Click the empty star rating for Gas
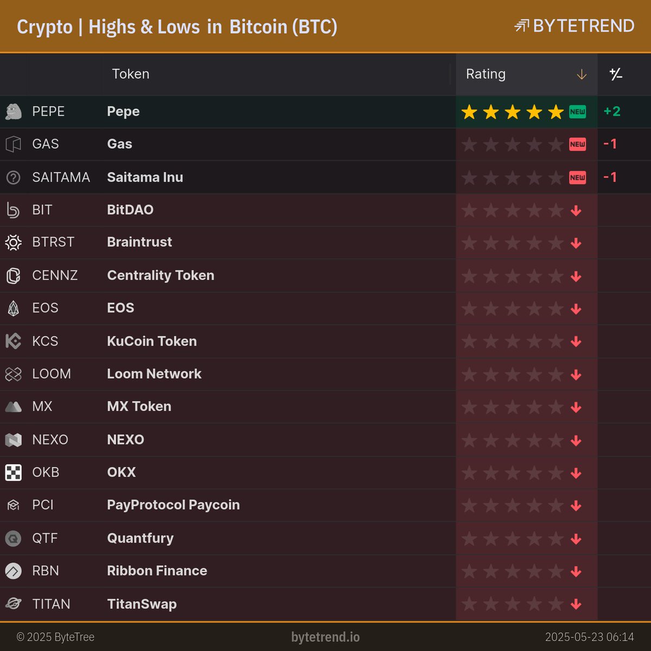The height and width of the screenshot is (651, 651). point(512,144)
